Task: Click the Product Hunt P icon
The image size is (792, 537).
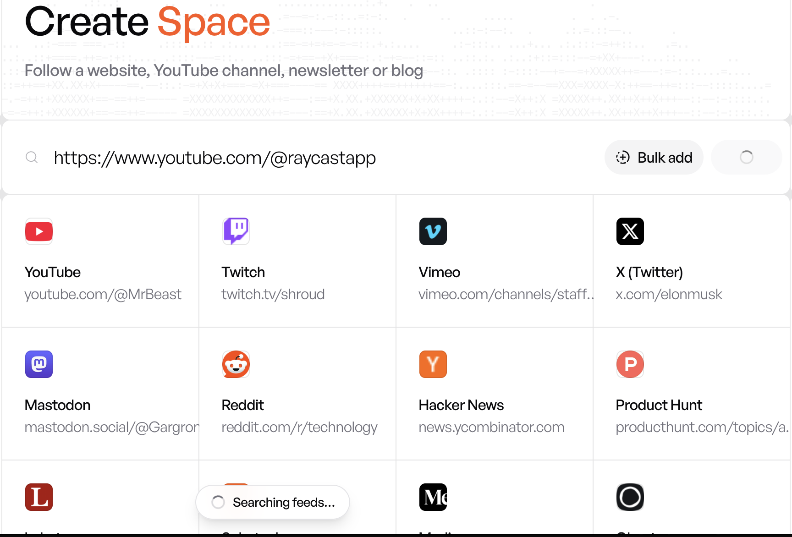Action: (x=630, y=364)
